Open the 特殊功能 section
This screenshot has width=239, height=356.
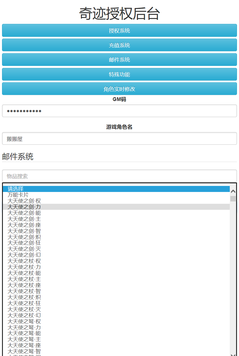(119, 75)
